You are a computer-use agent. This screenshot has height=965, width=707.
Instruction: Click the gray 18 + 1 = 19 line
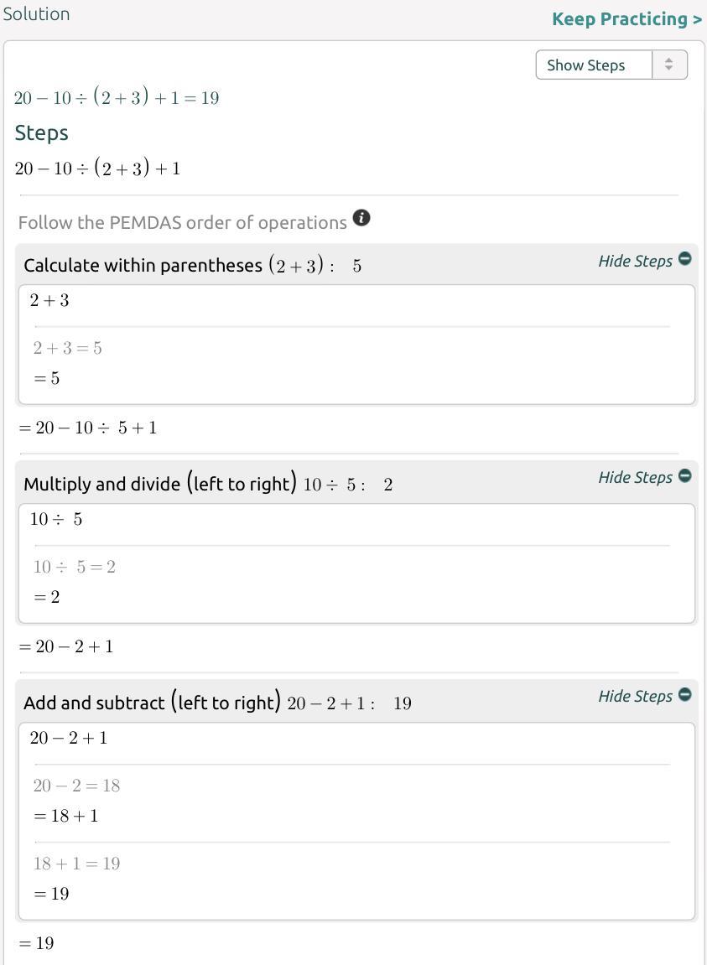click(77, 864)
